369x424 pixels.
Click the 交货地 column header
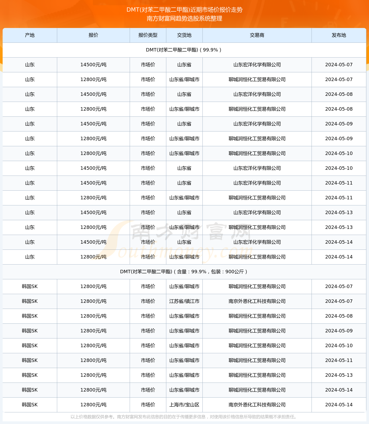click(184, 35)
